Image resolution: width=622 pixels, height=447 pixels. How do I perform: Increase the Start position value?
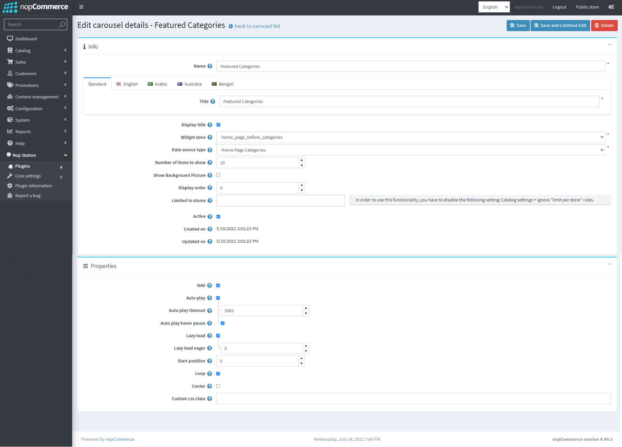coord(301,358)
